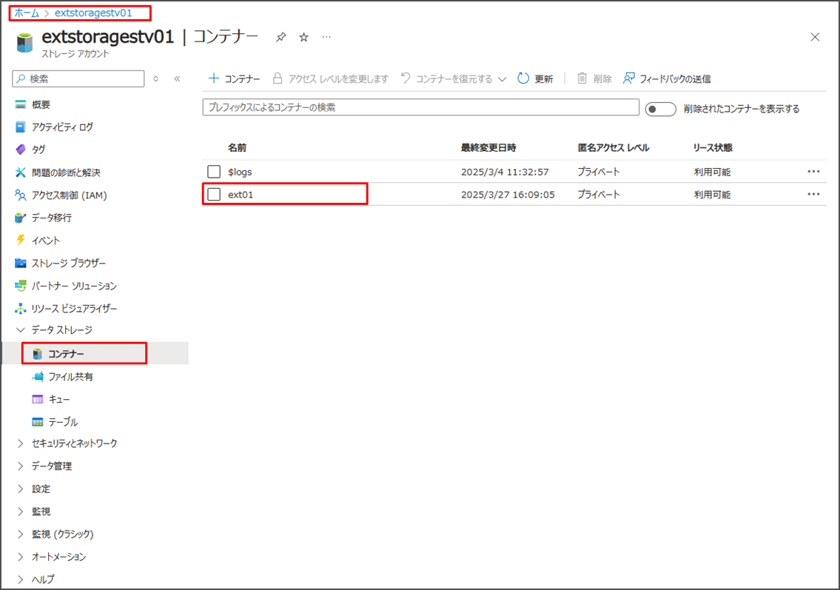The width and height of the screenshot is (840, 590).
Task: Select 概要 in the left menu
Action: [41, 105]
